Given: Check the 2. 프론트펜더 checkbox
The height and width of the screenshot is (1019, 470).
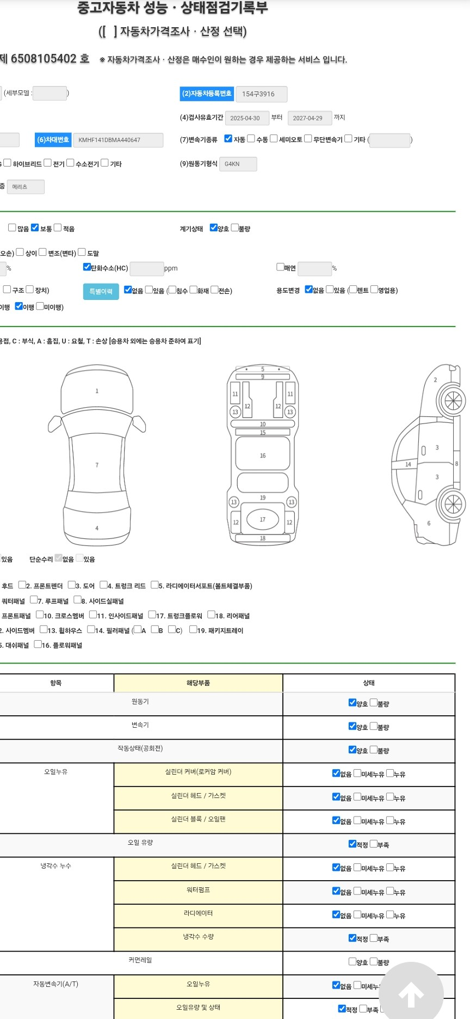Looking at the screenshot, I should coord(22,585).
